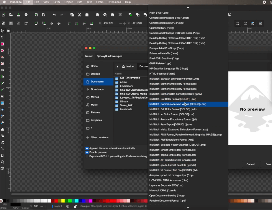Viewport: 272px width, 210px height.
Task: Select the Node editor tool
Action: [x=3, y=37]
